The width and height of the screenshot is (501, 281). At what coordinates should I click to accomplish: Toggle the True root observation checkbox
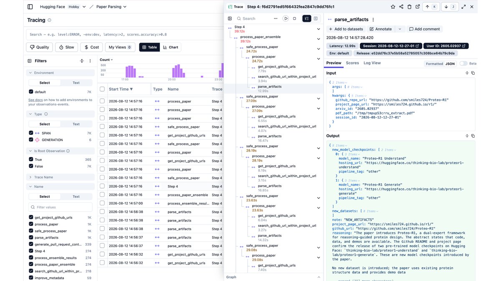pyautogui.click(x=31, y=159)
